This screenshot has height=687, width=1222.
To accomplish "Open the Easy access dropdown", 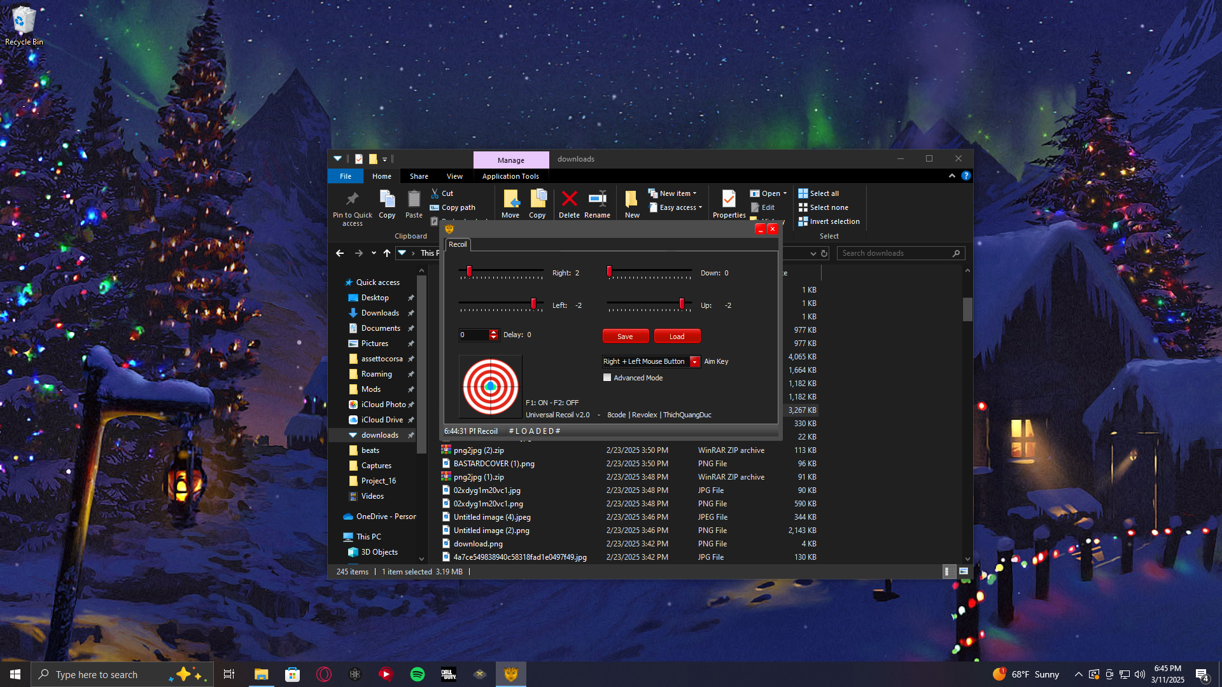I will click(680, 207).
